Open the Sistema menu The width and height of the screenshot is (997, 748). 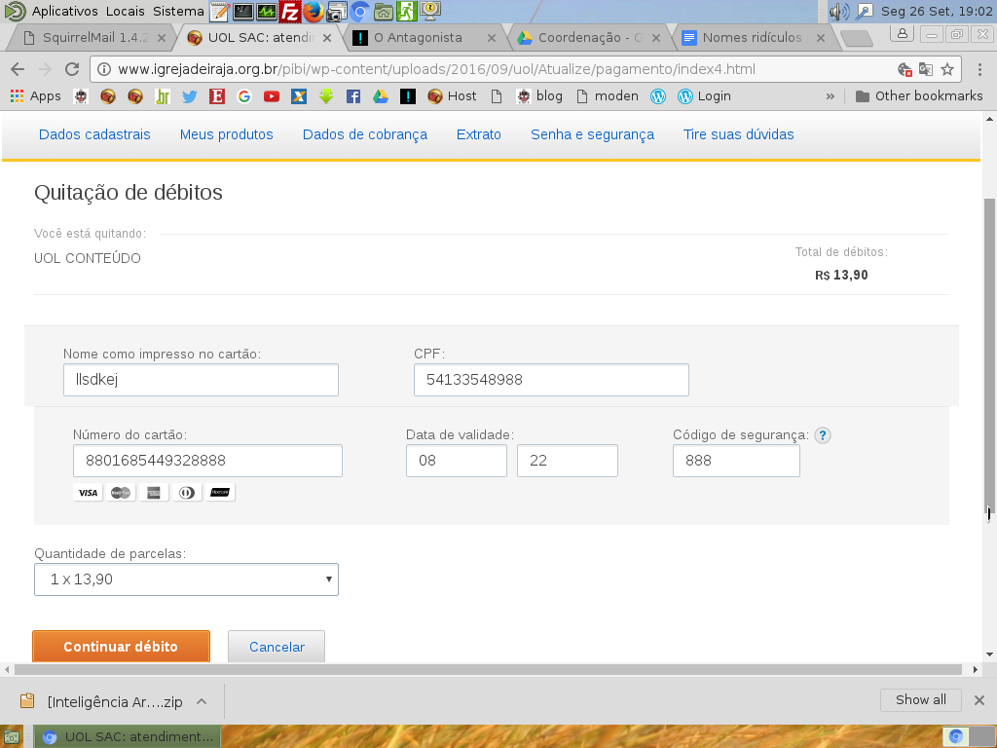click(x=179, y=11)
